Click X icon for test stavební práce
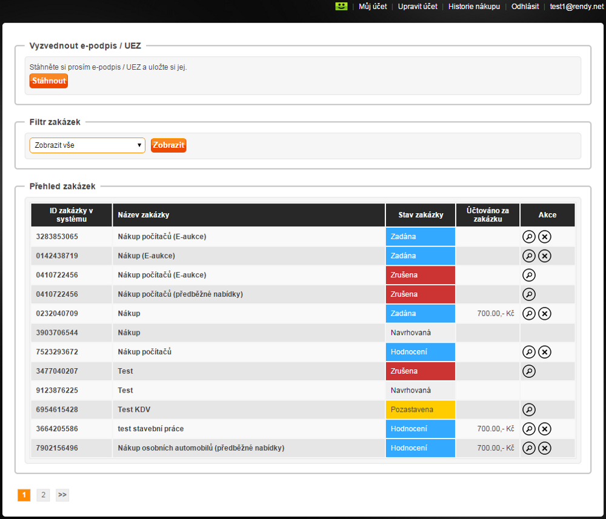 click(545, 429)
